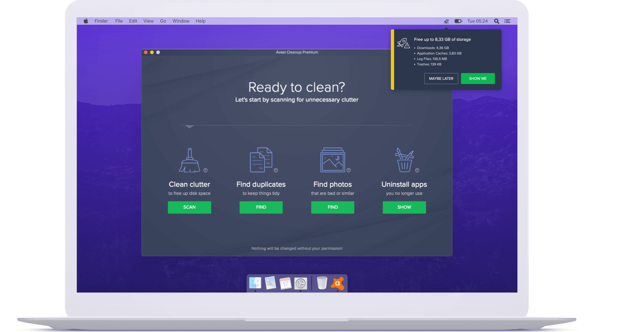Open System Preferences from the Dock
Image resolution: width=632 pixels, height=332 pixels.
(301, 283)
